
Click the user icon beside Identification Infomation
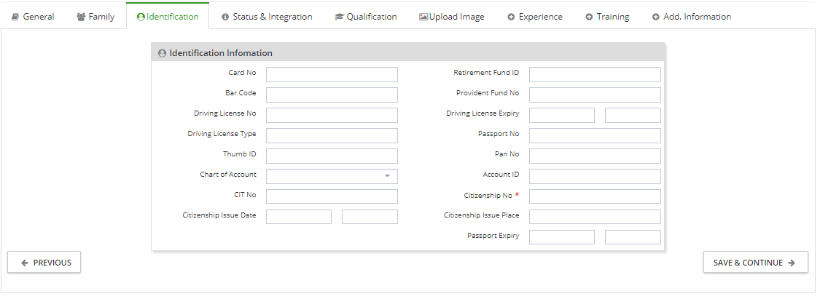[162, 53]
